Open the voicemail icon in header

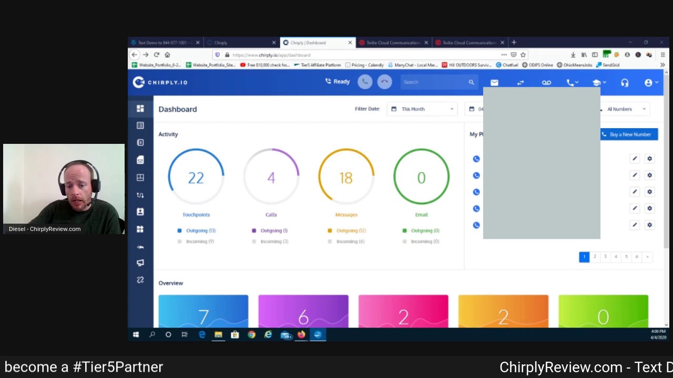point(546,82)
